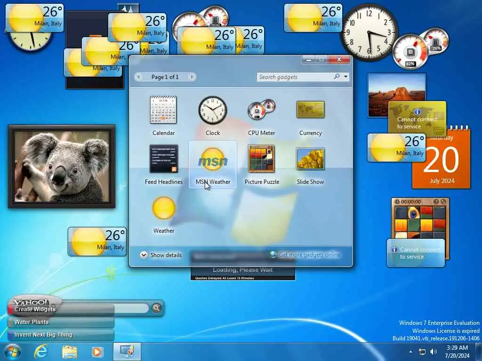Viewport: 482px width, 361px height.
Task: Select Invent Next Big Thing item
Action: coord(61,335)
